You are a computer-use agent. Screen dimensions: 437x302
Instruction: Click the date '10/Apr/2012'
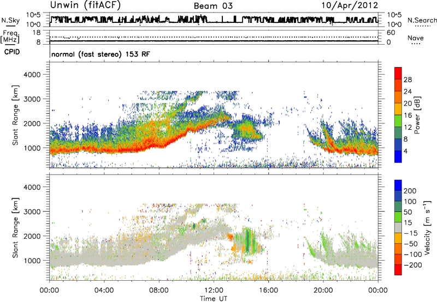(350, 5)
